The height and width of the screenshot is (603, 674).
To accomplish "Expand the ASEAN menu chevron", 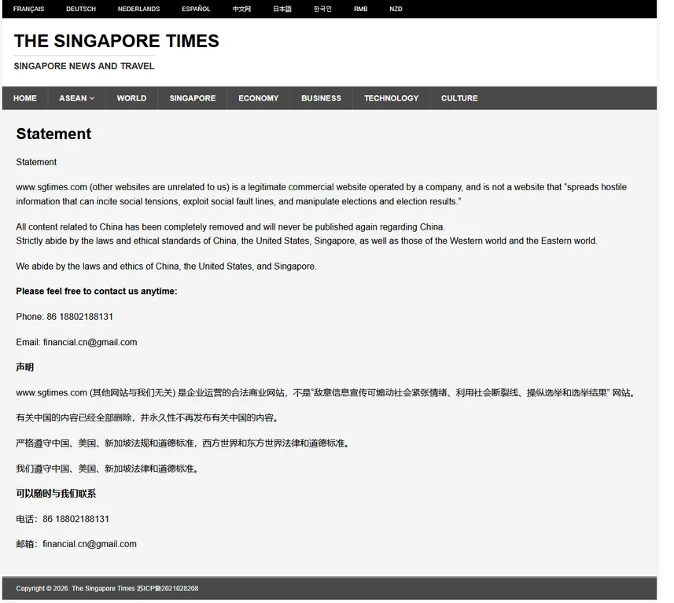I will (92, 98).
